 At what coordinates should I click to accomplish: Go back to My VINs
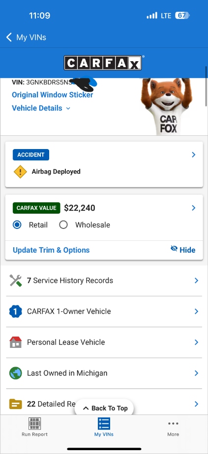(26, 38)
